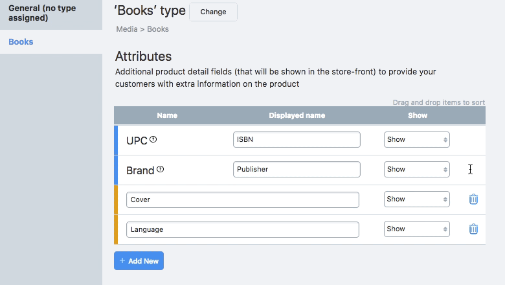Image resolution: width=505 pixels, height=285 pixels.
Task: Click the plus icon in Add New
Action: click(x=122, y=261)
